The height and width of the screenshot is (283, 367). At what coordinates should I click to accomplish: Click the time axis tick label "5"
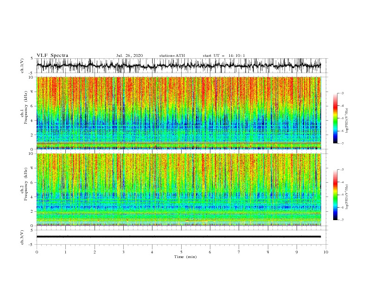[x=181, y=252]
